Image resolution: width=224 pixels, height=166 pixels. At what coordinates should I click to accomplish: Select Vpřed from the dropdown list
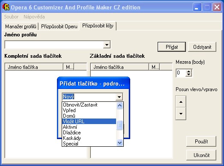coord(89,110)
